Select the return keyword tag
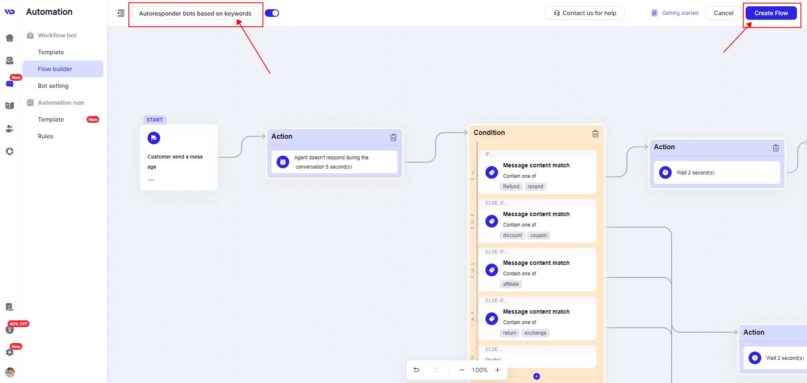The height and width of the screenshot is (383, 807). (x=509, y=333)
